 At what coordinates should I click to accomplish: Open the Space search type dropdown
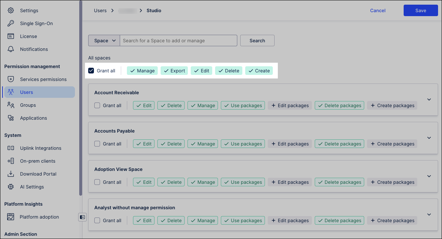104,40
